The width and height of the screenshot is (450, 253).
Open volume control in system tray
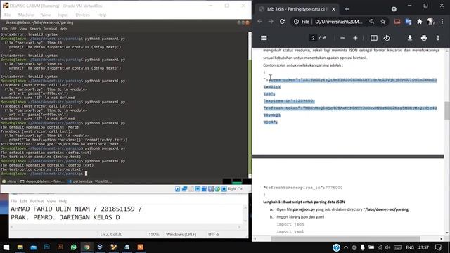pos(387,247)
